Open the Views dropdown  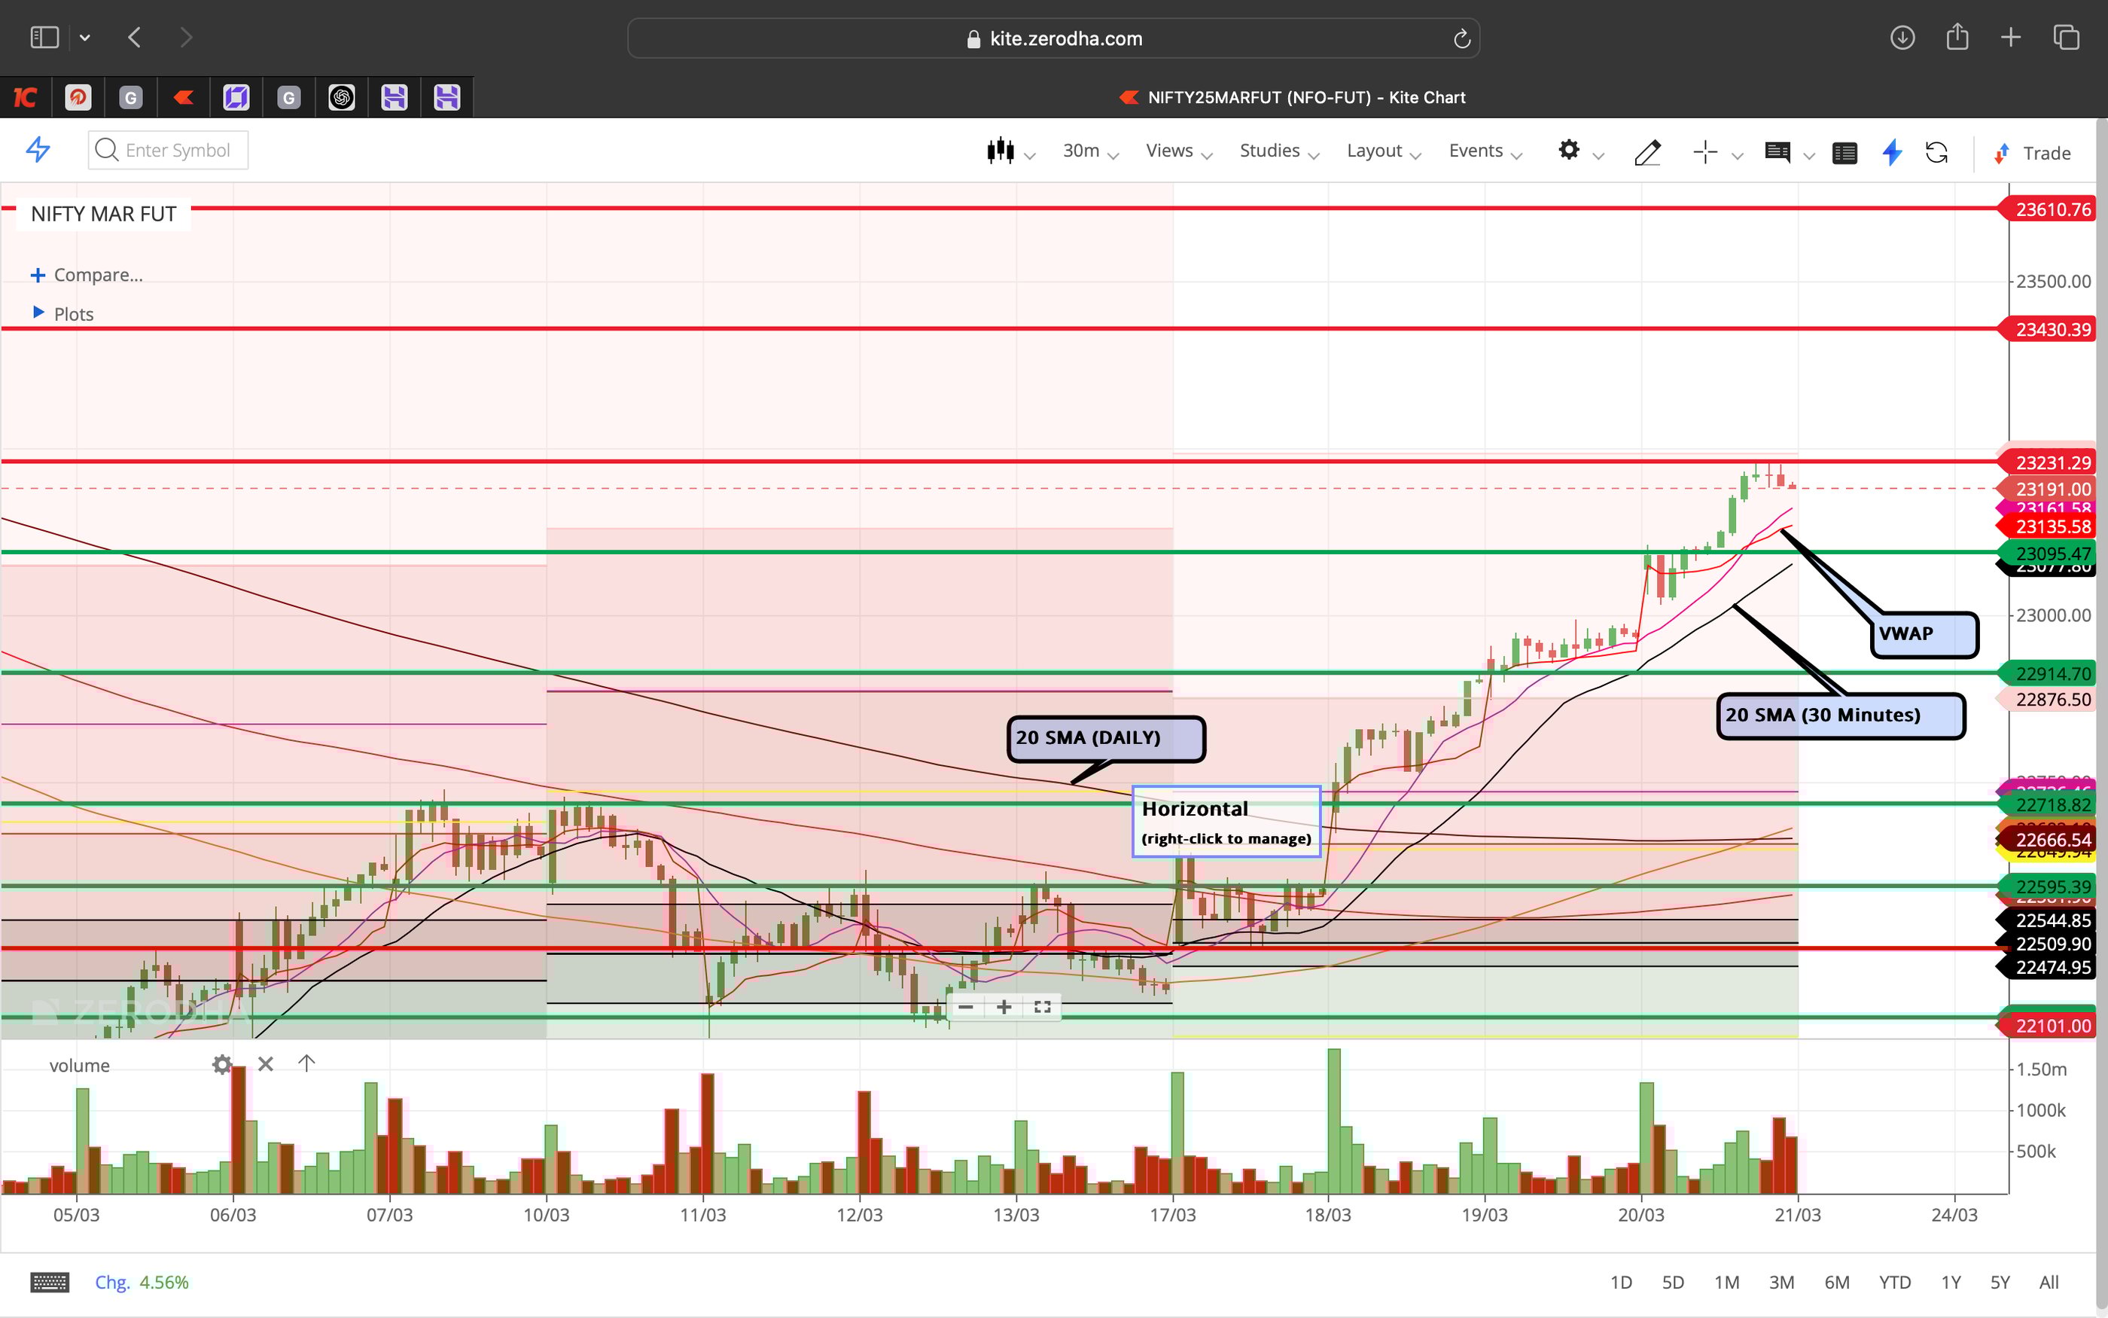[x=1170, y=150]
